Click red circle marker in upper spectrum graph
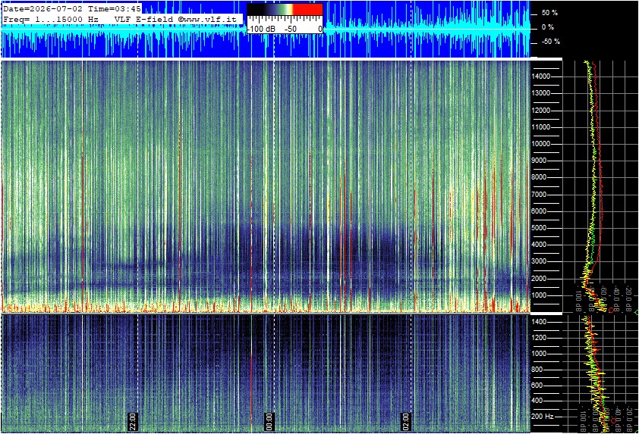Viewport: 639px width, 434px height. click(x=611, y=311)
